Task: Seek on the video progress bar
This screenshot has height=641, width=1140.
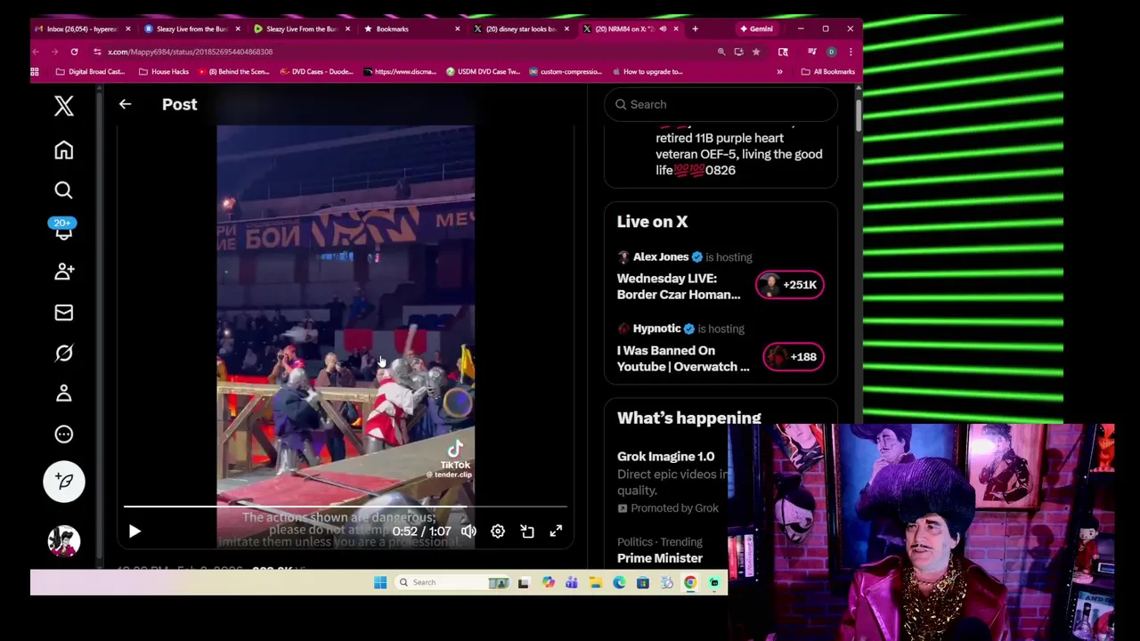Action: click(345, 507)
